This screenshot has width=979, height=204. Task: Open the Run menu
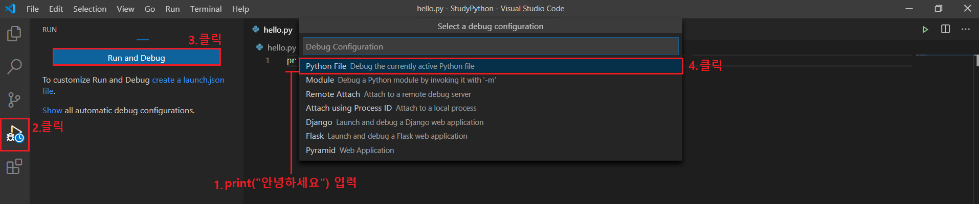[x=172, y=9]
